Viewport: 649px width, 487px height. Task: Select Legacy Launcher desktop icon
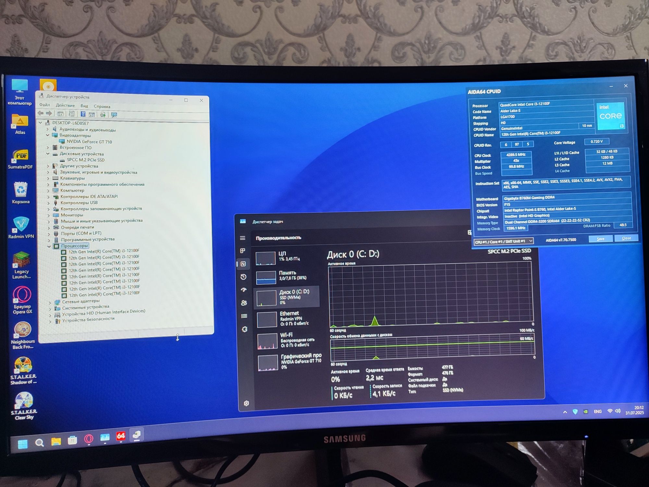coord(21,265)
